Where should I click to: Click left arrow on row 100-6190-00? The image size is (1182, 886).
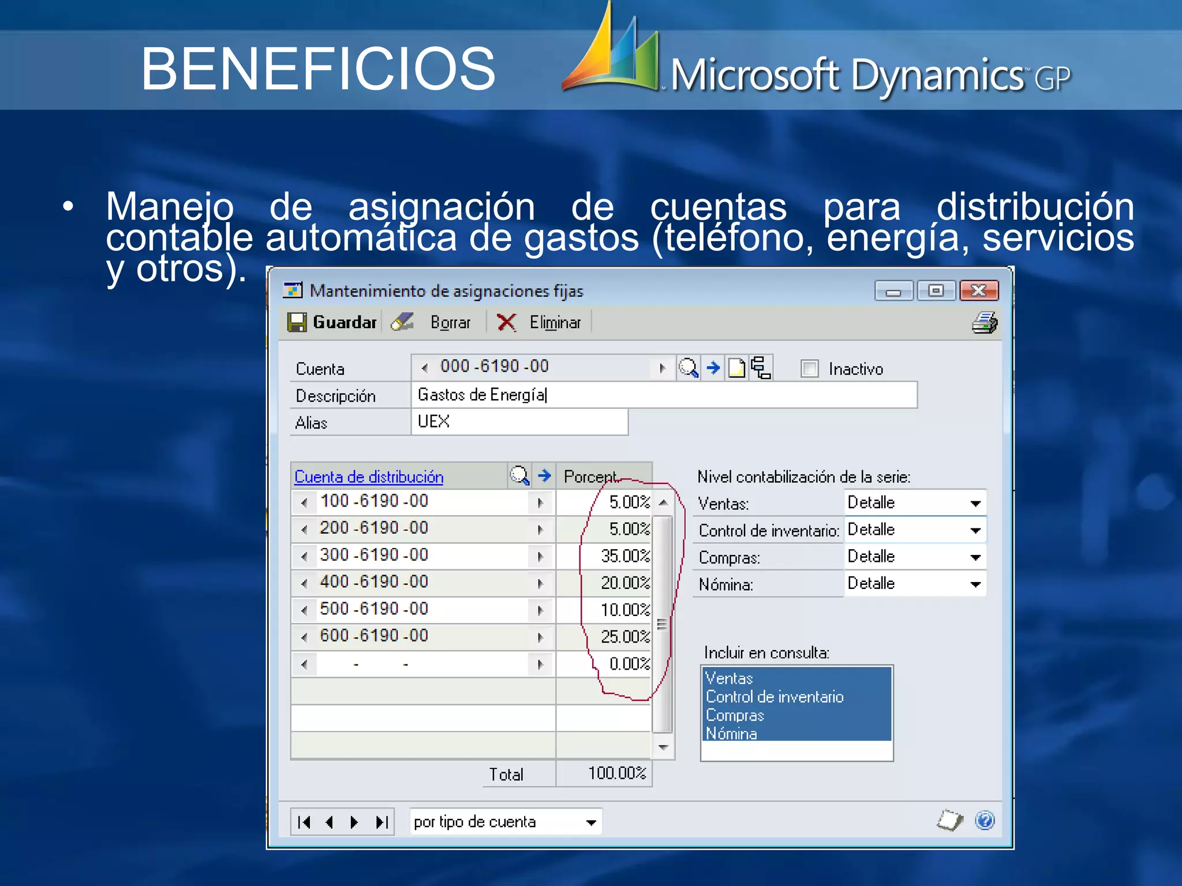[x=304, y=502]
